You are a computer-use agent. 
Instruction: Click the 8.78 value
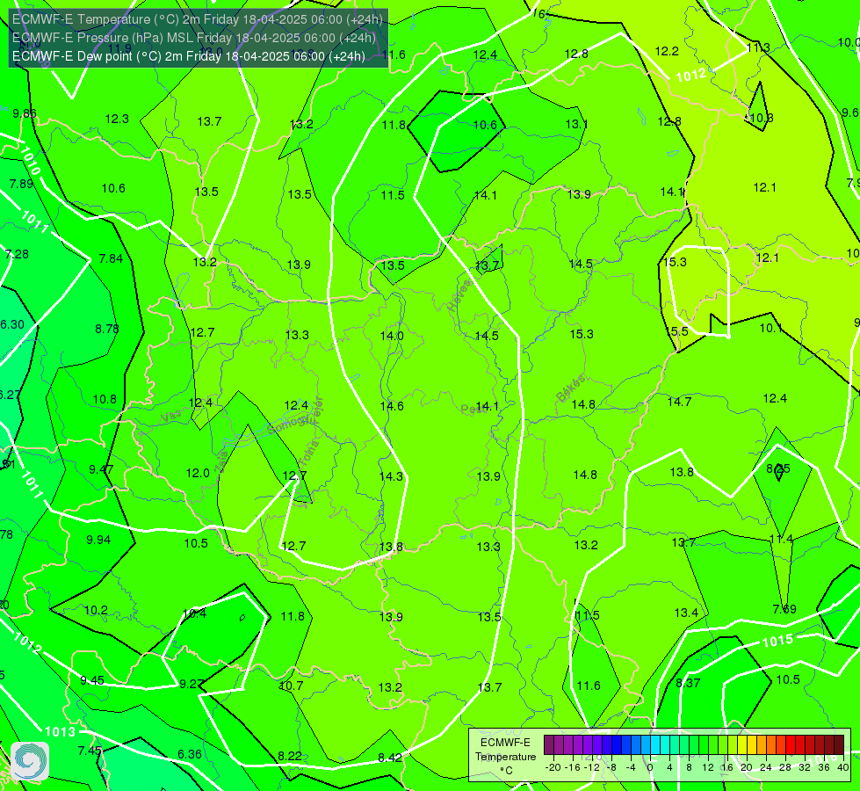click(x=107, y=329)
